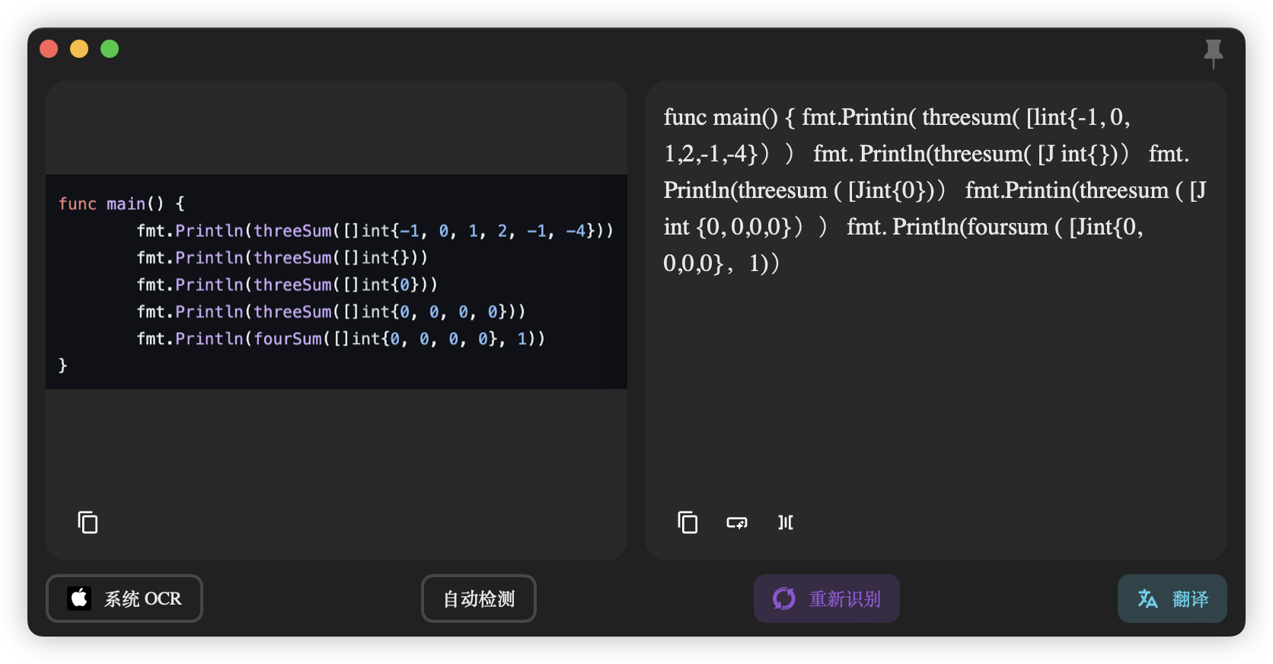Copy the recognized OCR text
The image size is (1273, 664).
click(x=688, y=522)
